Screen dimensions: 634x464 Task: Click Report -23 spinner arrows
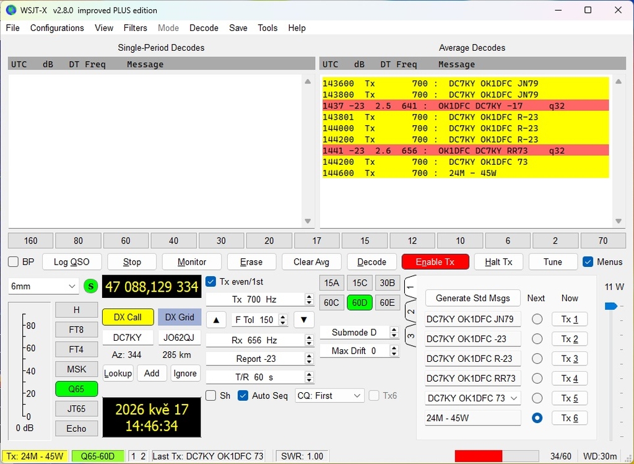point(310,359)
